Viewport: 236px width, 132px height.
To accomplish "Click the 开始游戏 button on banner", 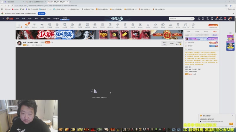I will tap(167, 35).
